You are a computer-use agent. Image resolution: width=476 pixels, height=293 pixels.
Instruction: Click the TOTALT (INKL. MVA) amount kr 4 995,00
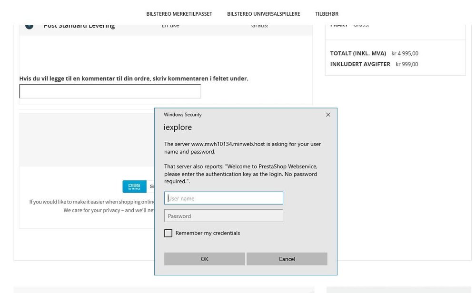coord(406,53)
